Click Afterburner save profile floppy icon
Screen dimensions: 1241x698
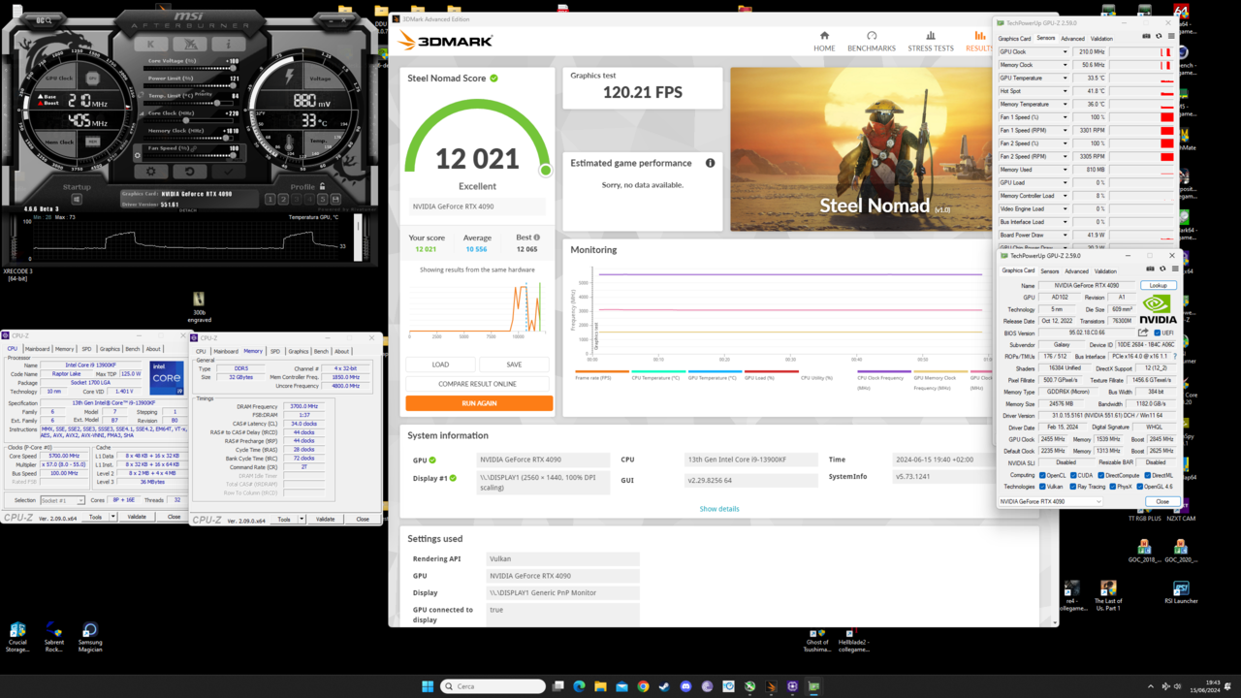coord(335,200)
